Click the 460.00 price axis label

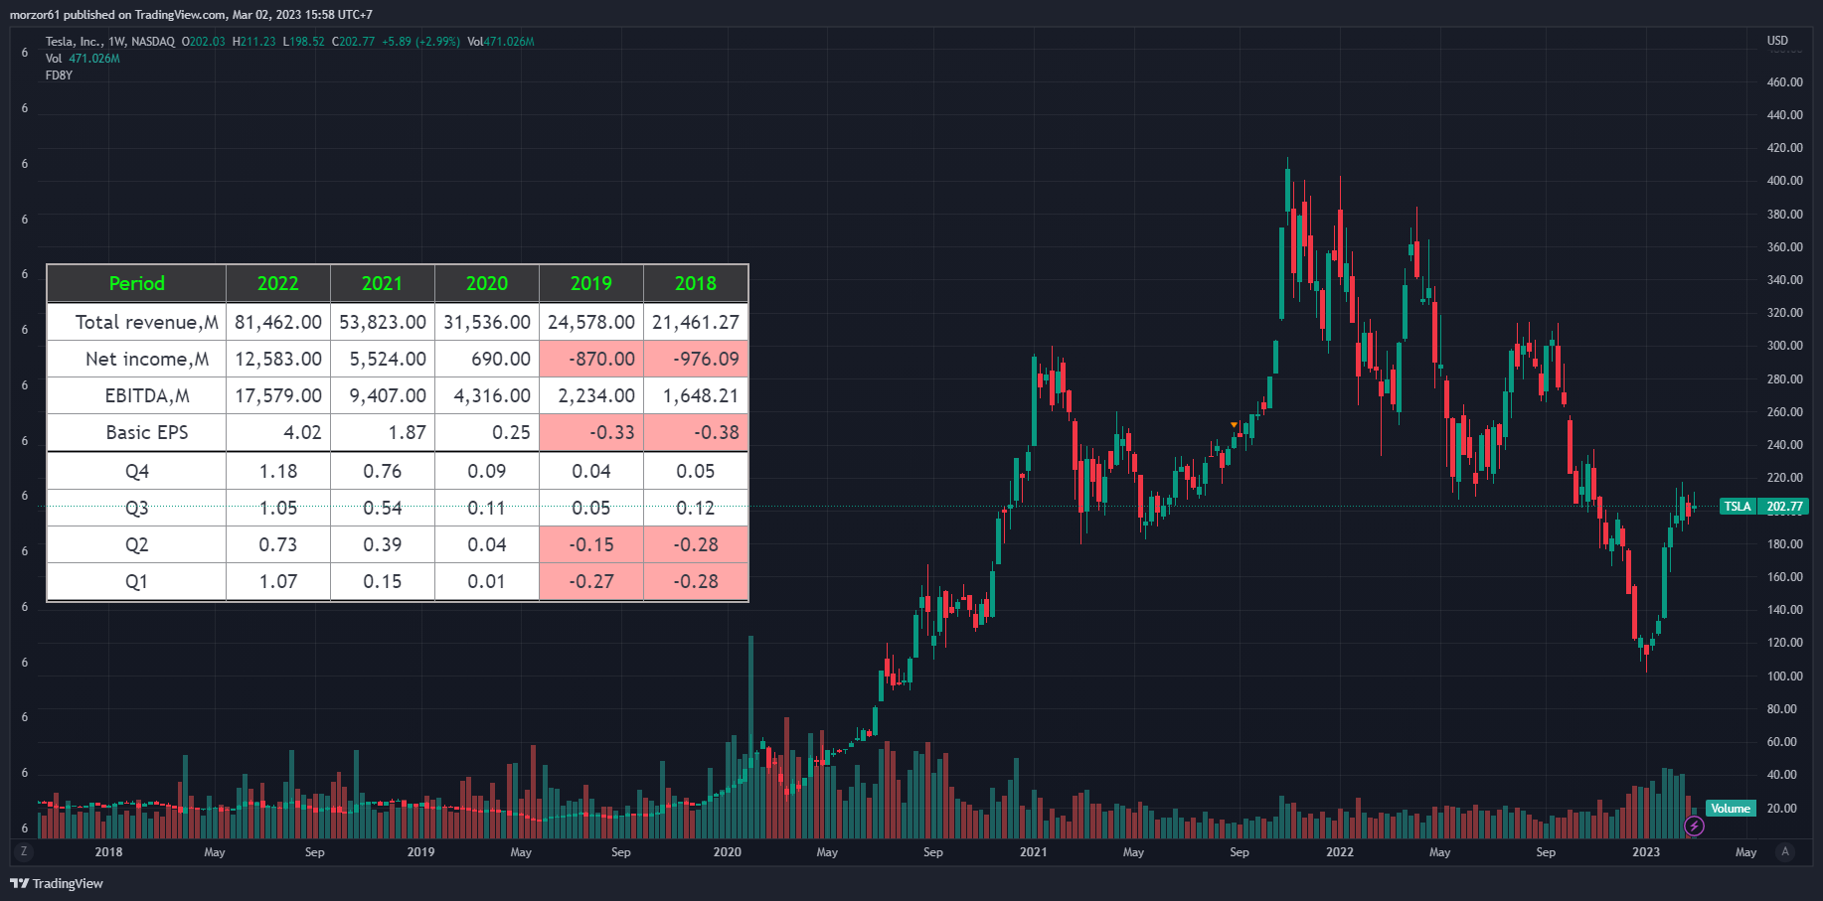click(1784, 82)
